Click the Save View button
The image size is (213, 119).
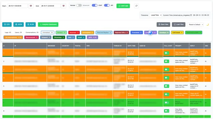point(163,24)
